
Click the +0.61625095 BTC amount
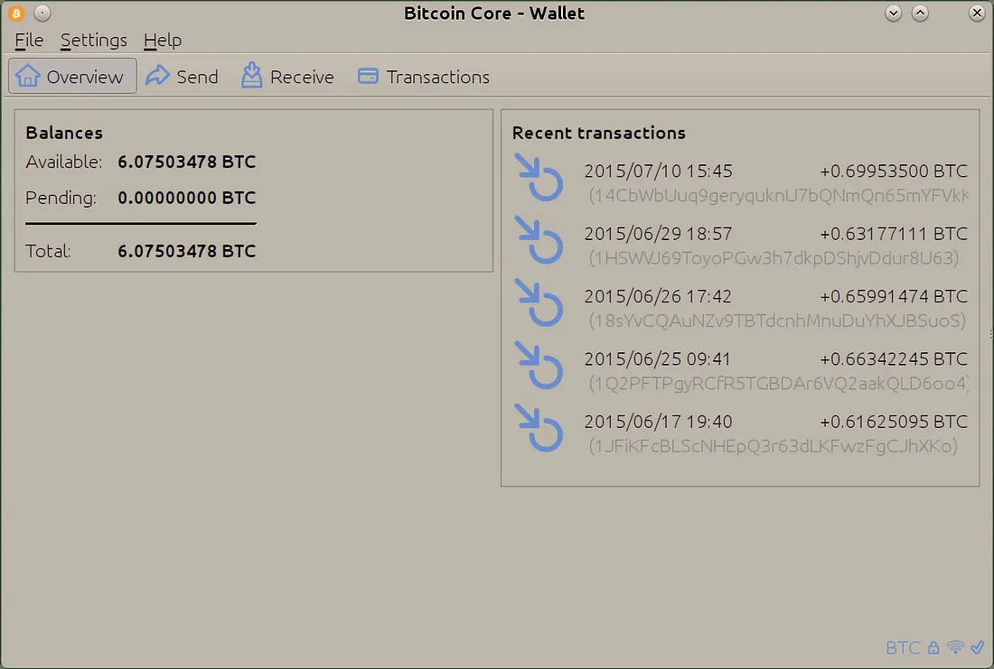[x=894, y=422]
